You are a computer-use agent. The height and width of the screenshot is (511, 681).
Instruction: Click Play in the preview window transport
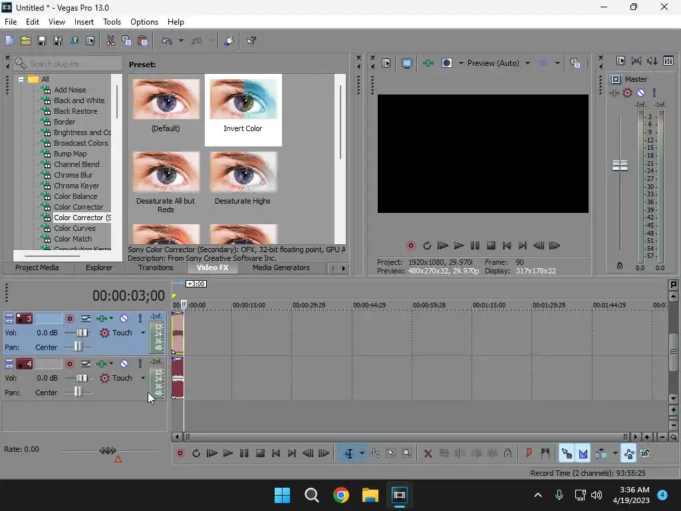pos(459,246)
